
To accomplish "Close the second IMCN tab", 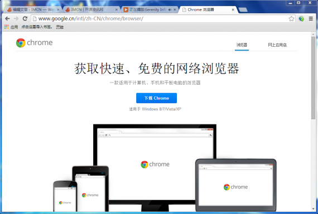I will click(117, 9).
